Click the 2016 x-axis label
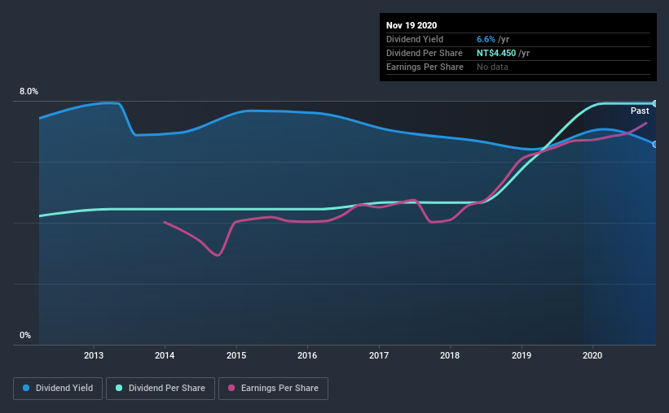 pos(307,355)
